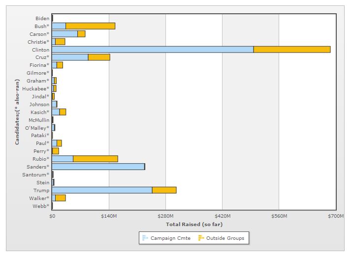This screenshot has height=259, width=353.
Task: Click the Candidates;(* also-ran) axis title
Action: pos(17,112)
